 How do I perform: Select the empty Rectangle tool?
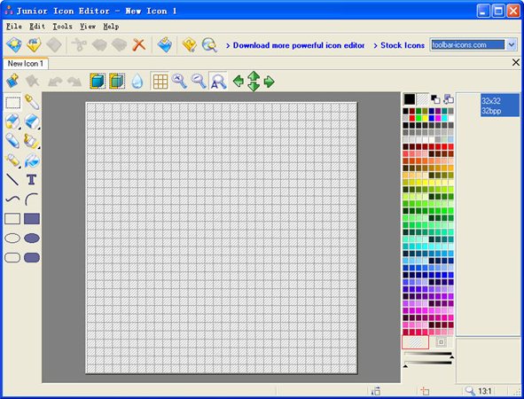(12, 219)
